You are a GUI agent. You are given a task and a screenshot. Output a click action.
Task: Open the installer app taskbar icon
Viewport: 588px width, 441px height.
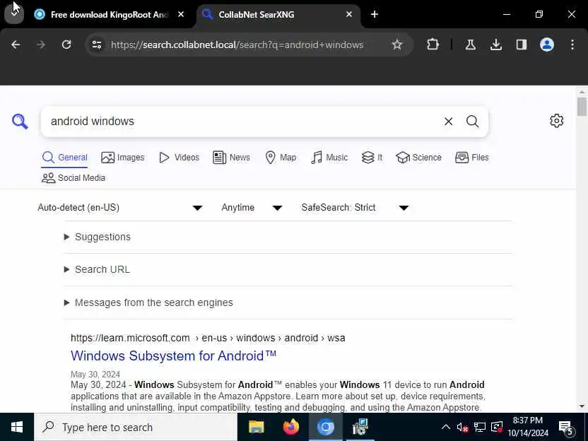coord(360,427)
